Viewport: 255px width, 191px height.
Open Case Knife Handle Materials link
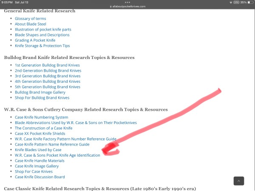40,160
